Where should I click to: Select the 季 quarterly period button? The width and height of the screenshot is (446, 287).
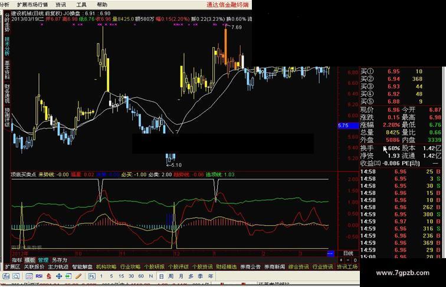(201, 276)
